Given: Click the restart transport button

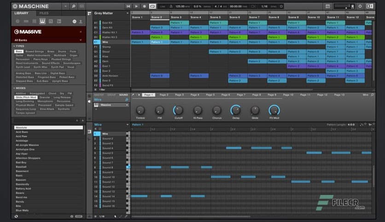Looking at the screenshot, I should pos(128,6).
